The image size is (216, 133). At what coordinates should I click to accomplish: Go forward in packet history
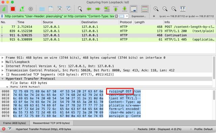[98, 9]
